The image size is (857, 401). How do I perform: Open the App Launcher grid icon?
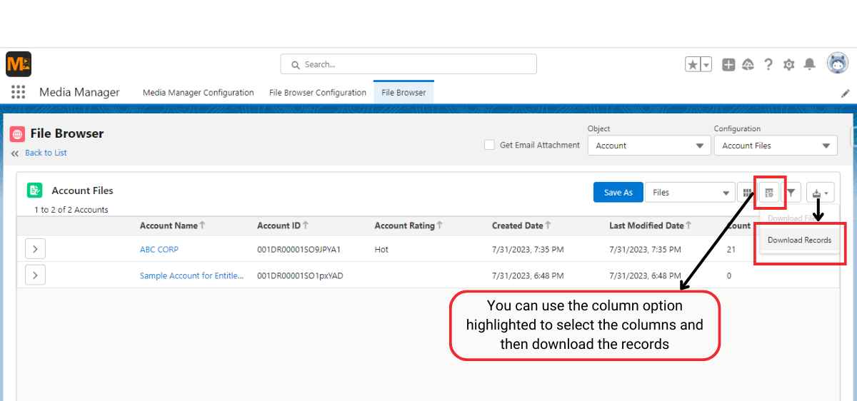19,92
